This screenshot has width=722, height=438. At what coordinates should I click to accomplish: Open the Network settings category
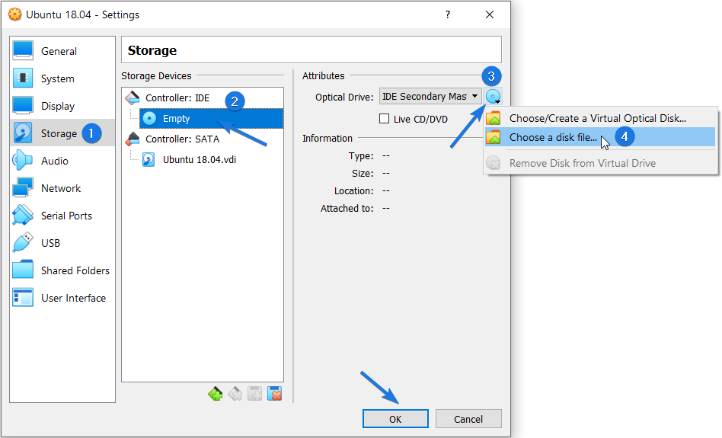[62, 188]
